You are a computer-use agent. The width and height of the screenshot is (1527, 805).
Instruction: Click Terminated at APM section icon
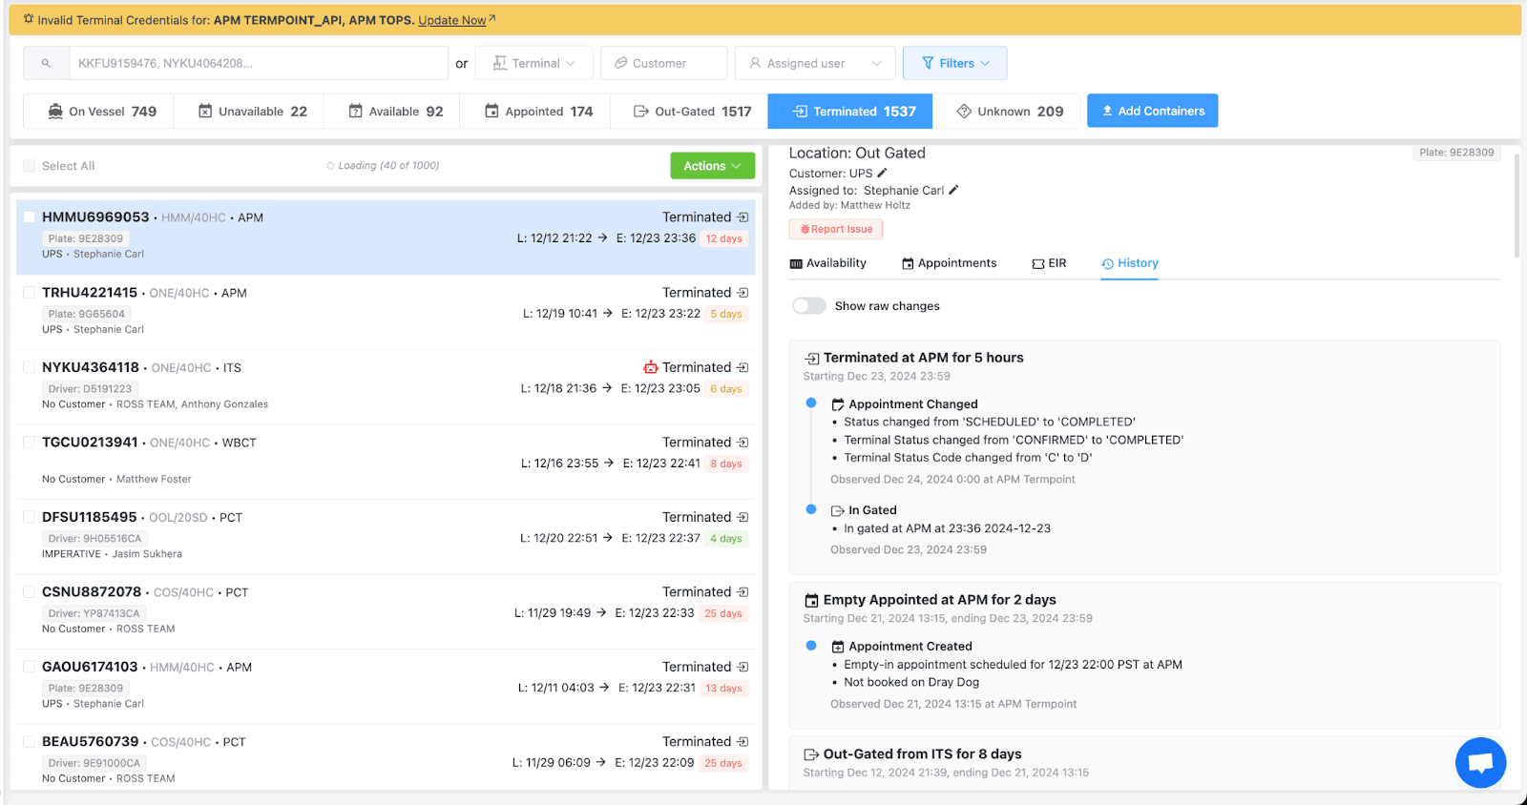(x=812, y=359)
